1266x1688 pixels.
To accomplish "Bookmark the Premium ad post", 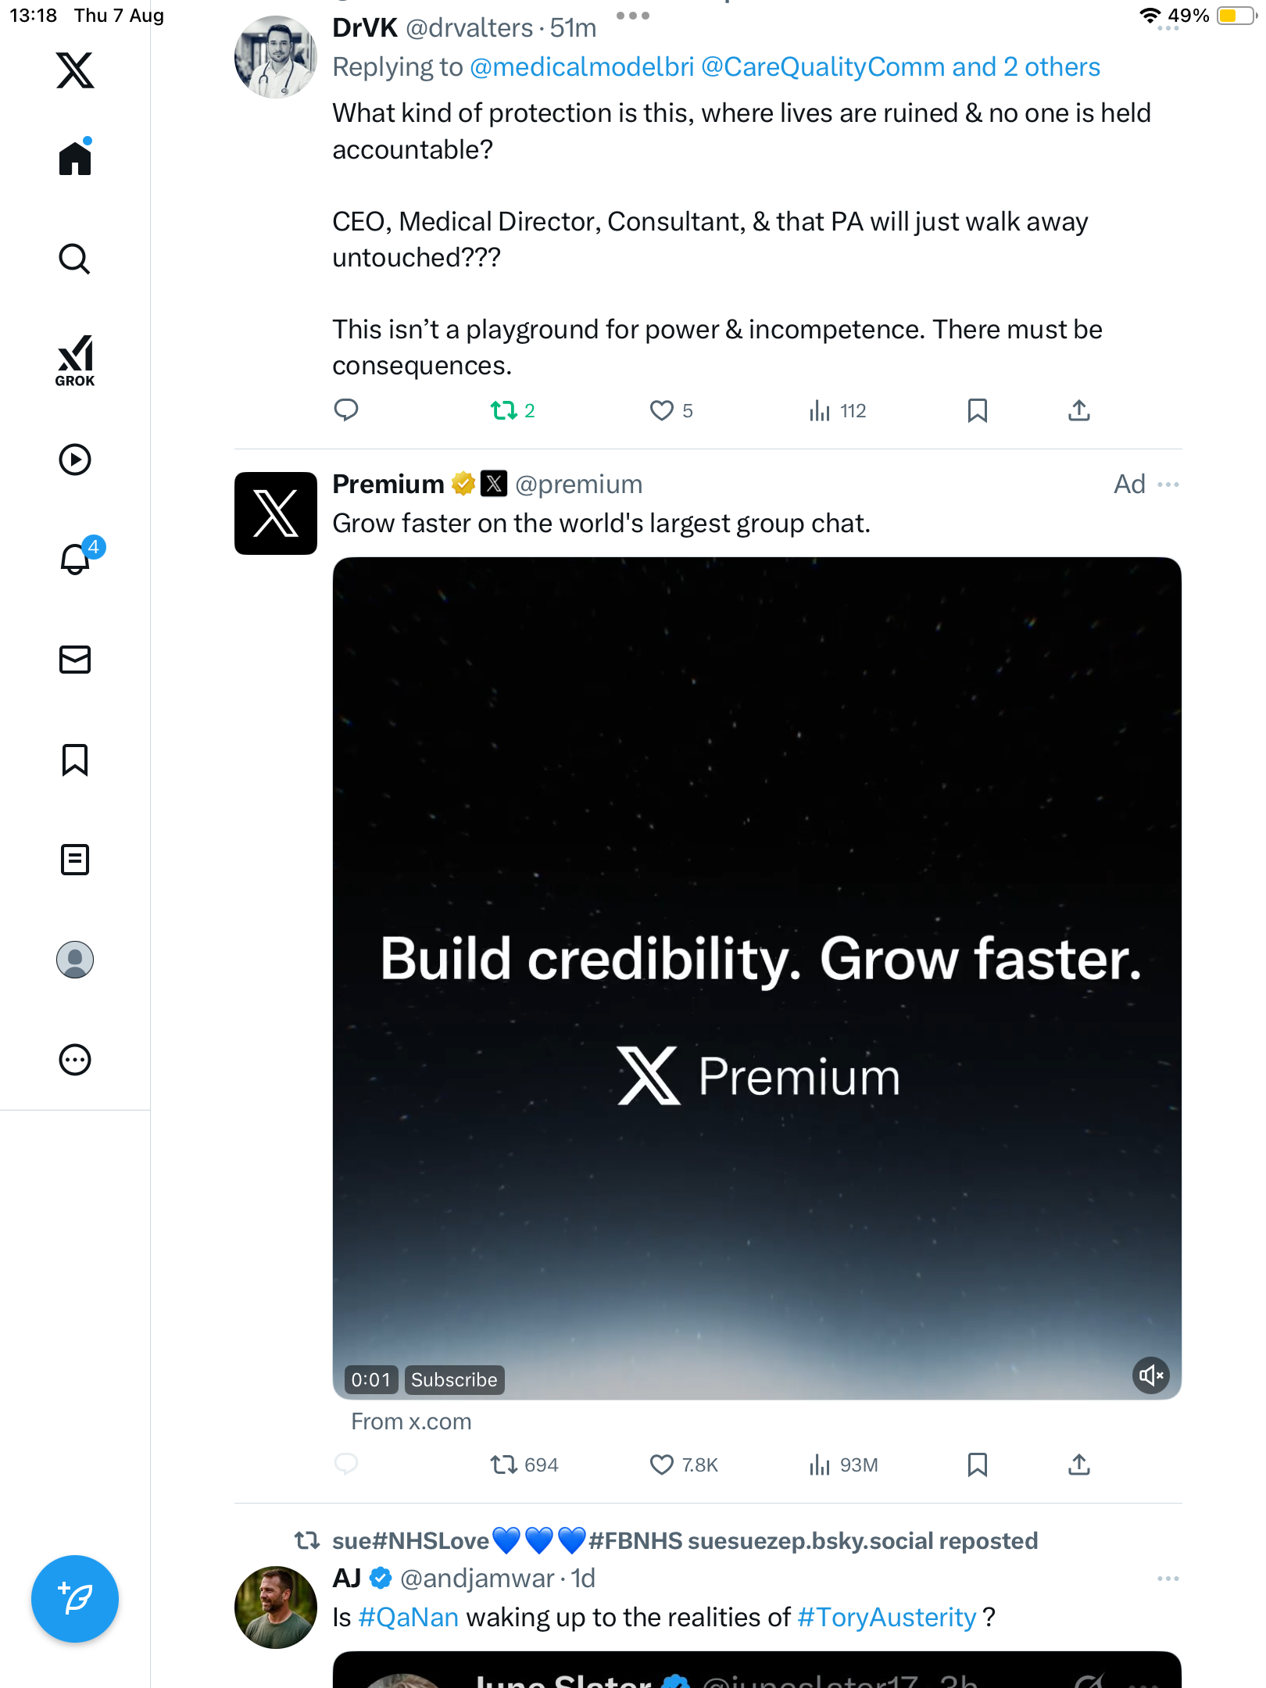I will [x=977, y=1464].
